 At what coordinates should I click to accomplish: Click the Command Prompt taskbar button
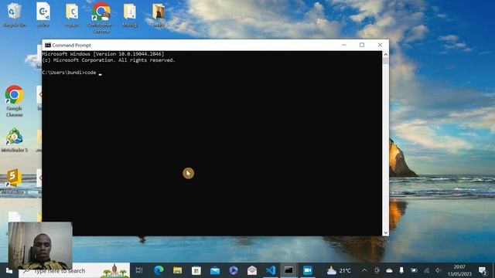point(288,270)
